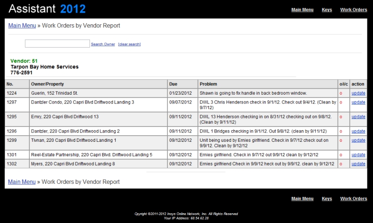Open Keys in footer navigation
373x223 pixels.
327,199
